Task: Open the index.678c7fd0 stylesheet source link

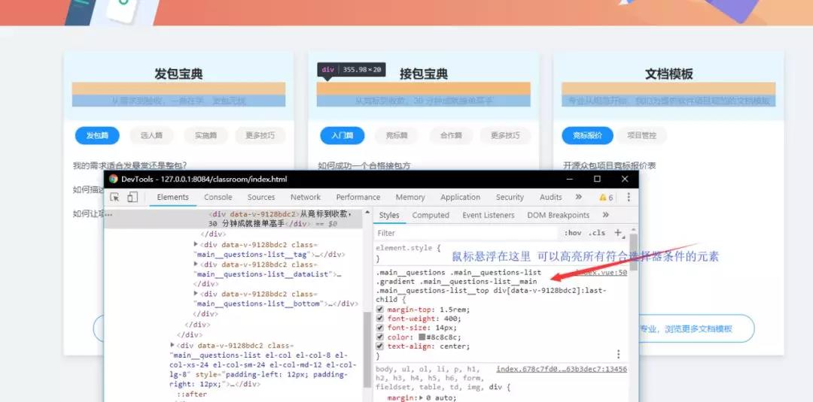Action: point(561,369)
